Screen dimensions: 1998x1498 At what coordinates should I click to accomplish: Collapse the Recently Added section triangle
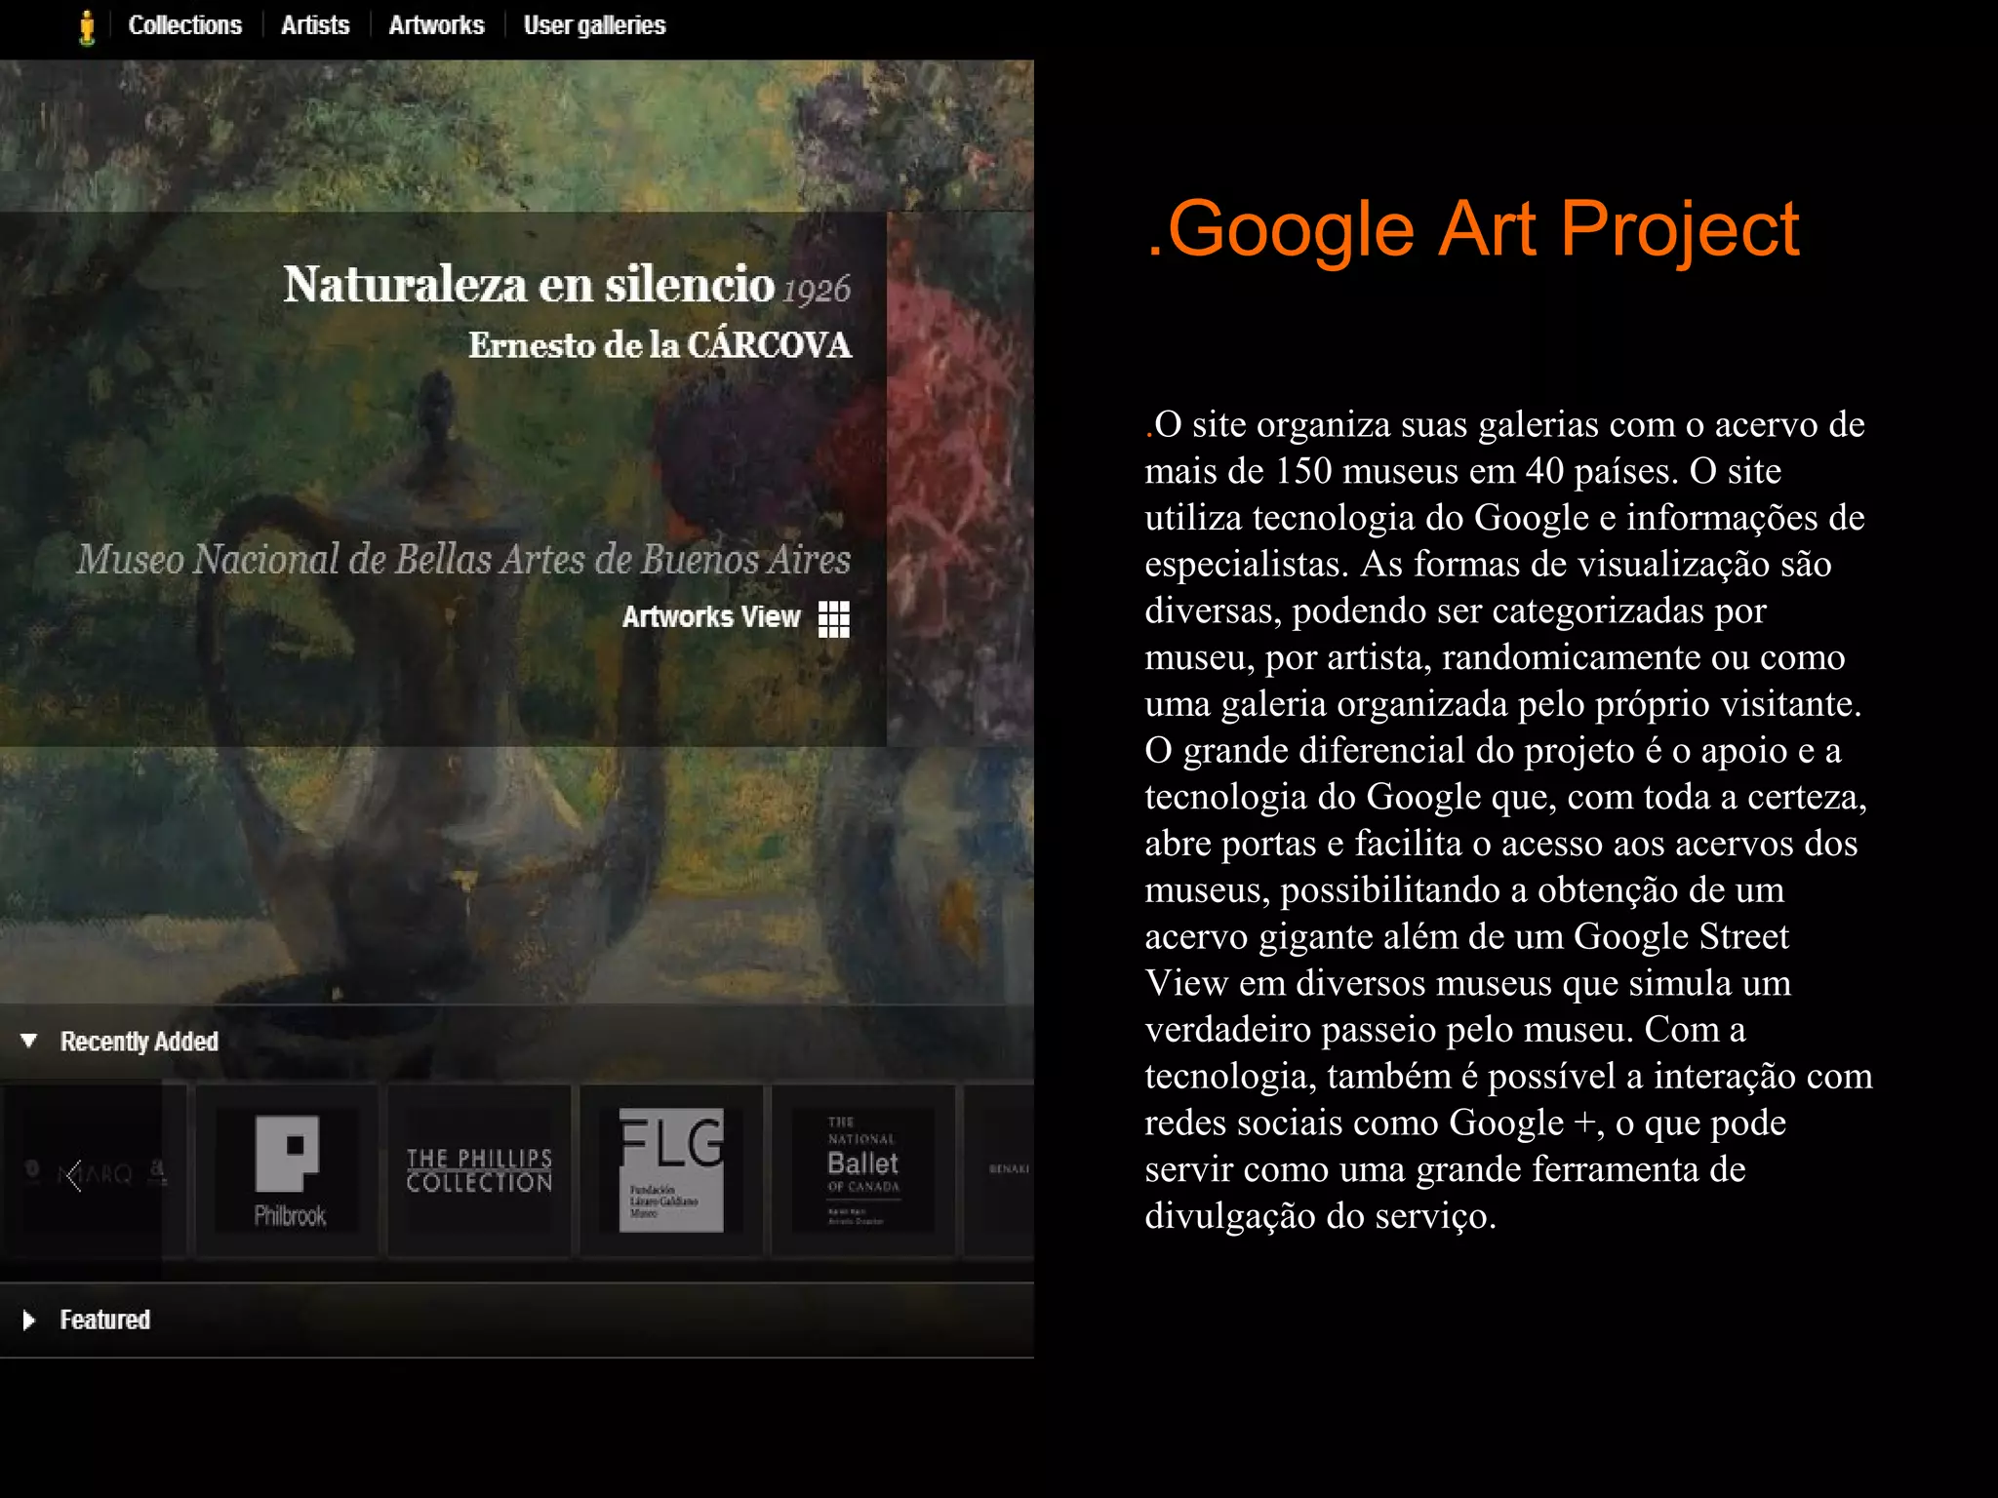28,1041
